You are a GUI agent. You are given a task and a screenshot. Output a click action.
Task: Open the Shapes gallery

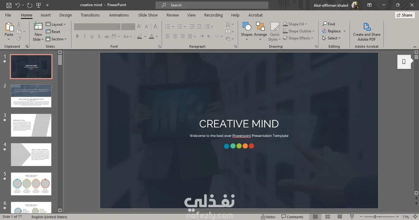coord(247,31)
